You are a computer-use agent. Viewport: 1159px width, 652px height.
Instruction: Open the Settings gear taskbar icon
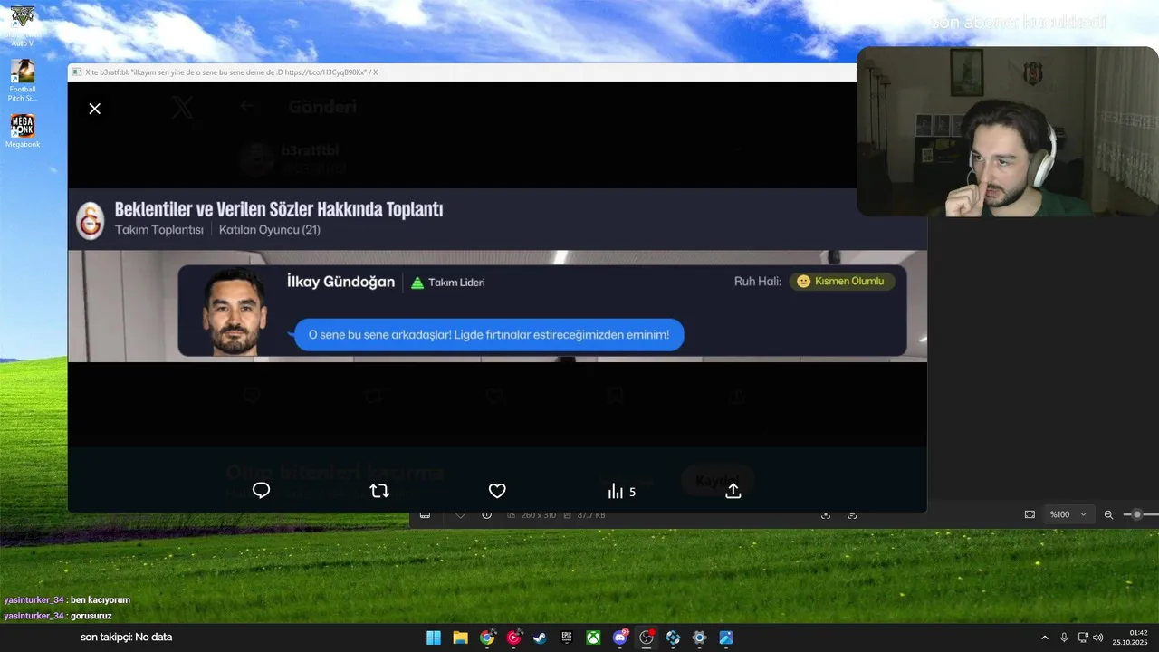699,638
